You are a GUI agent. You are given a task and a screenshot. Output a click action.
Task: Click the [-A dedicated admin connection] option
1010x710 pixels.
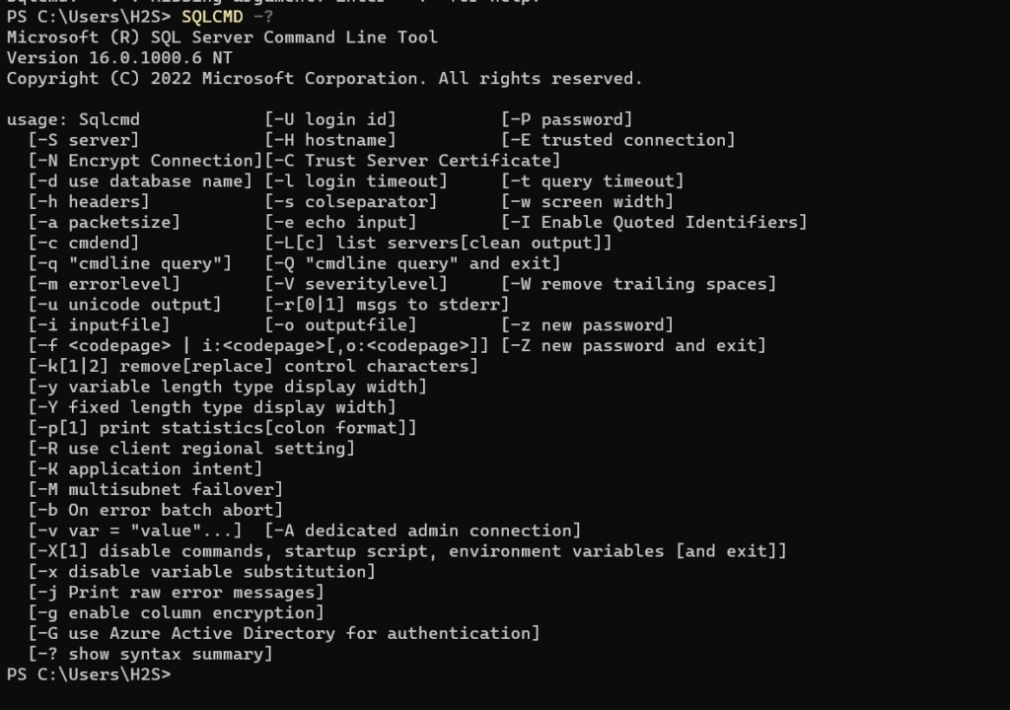point(423,531)
